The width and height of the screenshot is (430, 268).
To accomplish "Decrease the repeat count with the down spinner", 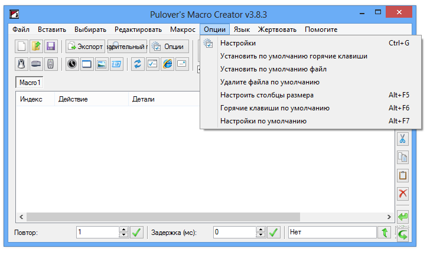I will [123, 235].
